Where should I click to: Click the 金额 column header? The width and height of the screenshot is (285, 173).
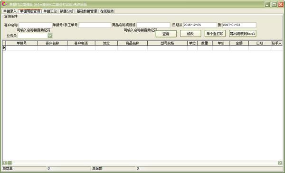click(239, 43)
